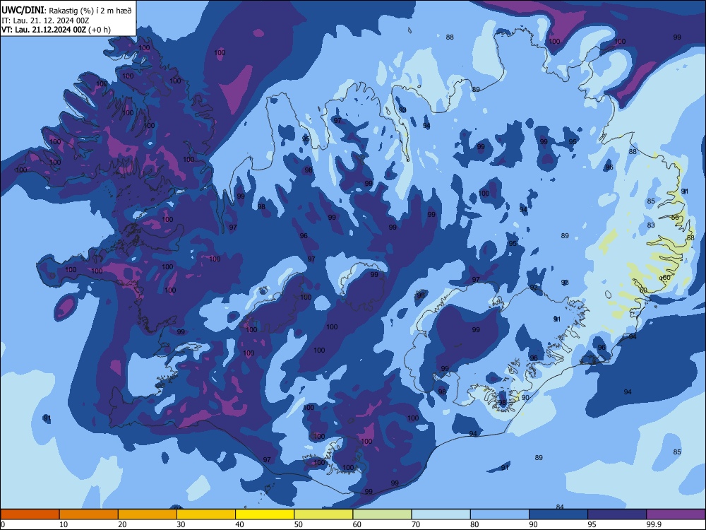Select the light blue 80–90 legend swatch
This screenshot has width=706, height=530.
pyautogui.click(x=500, y=514)
